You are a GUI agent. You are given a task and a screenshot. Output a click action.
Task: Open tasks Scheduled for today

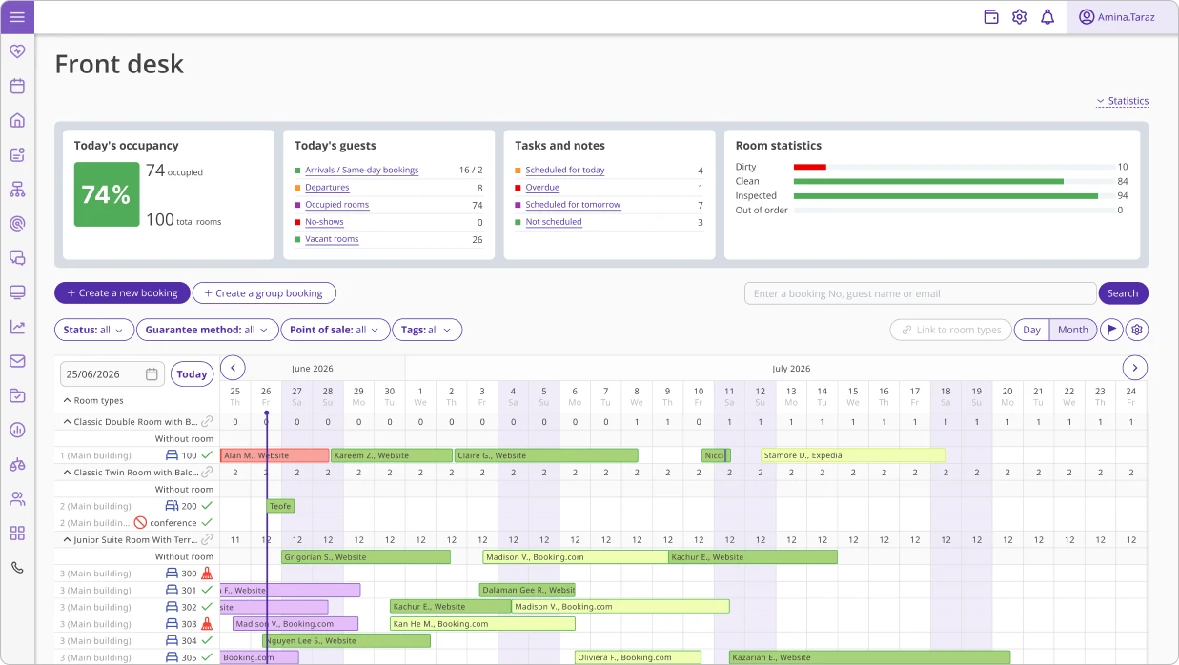tap(565, 170)
